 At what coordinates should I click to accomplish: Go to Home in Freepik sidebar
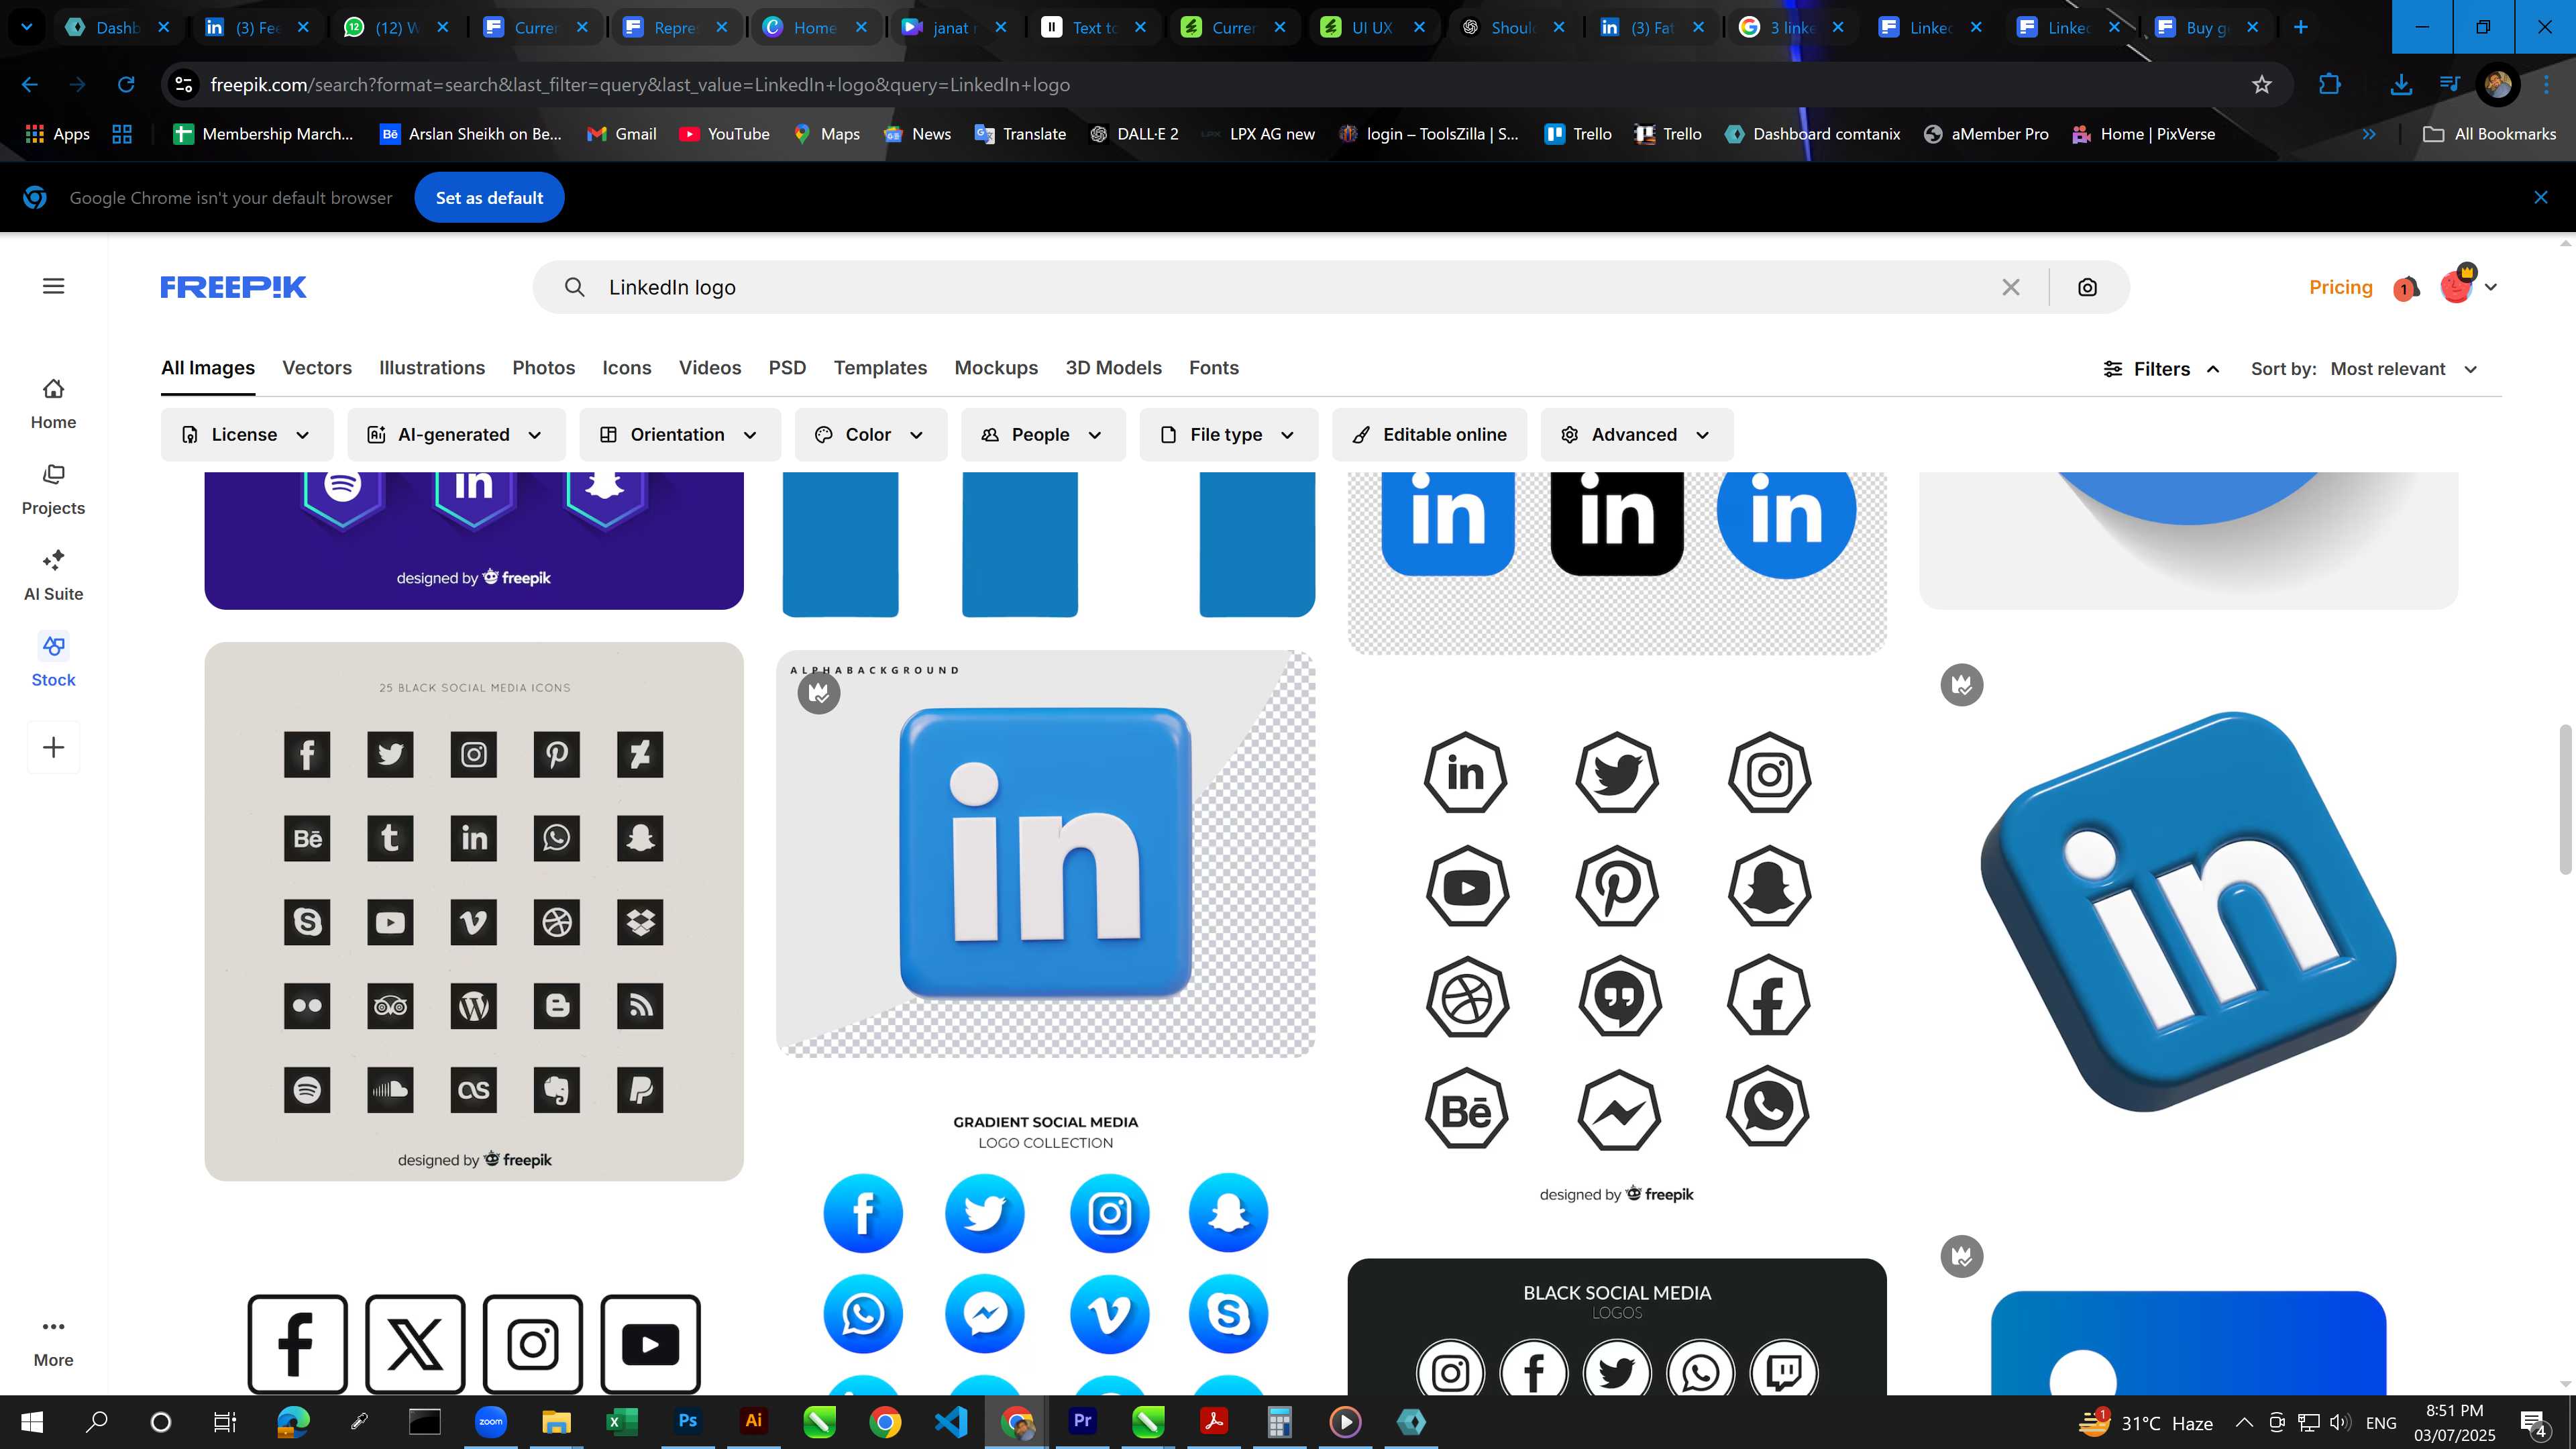[53, 403]
